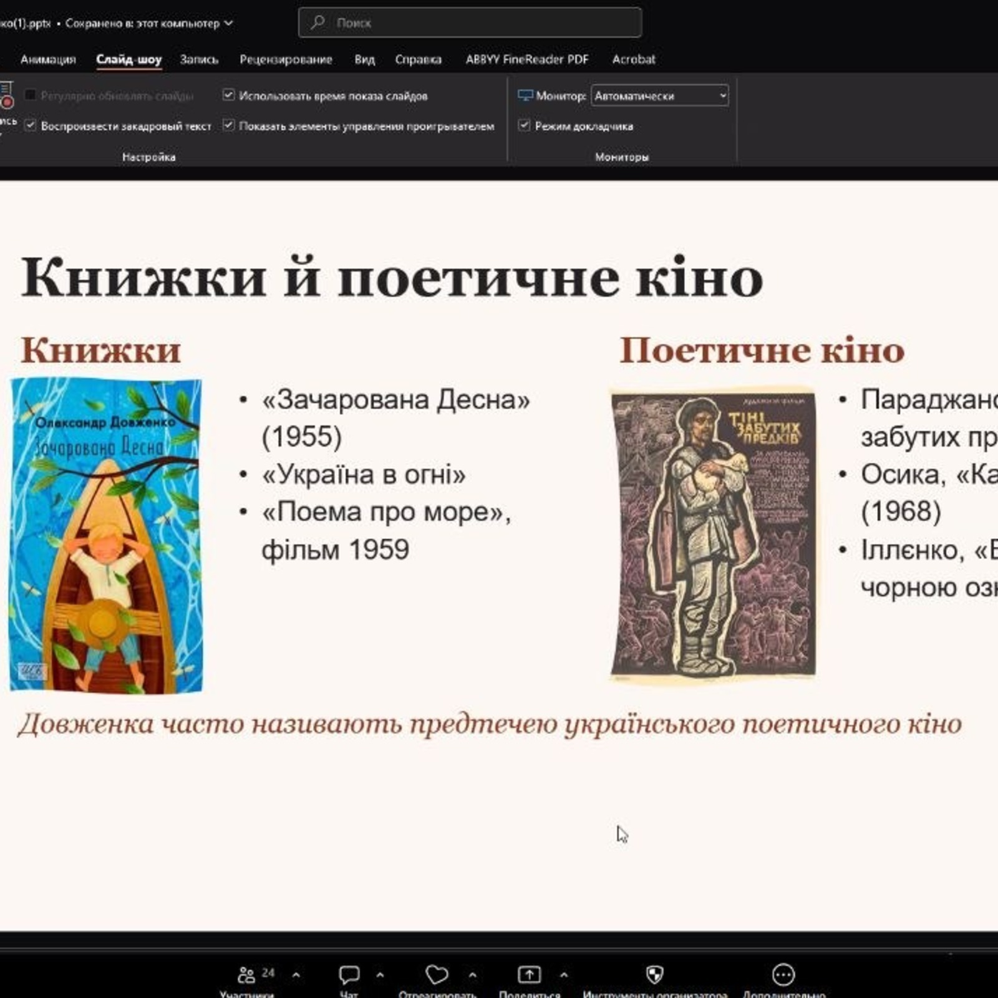Click the heart Отреагировать reactions icon
The width and height of the screenshot is (998, 998).
click(437, 974)
